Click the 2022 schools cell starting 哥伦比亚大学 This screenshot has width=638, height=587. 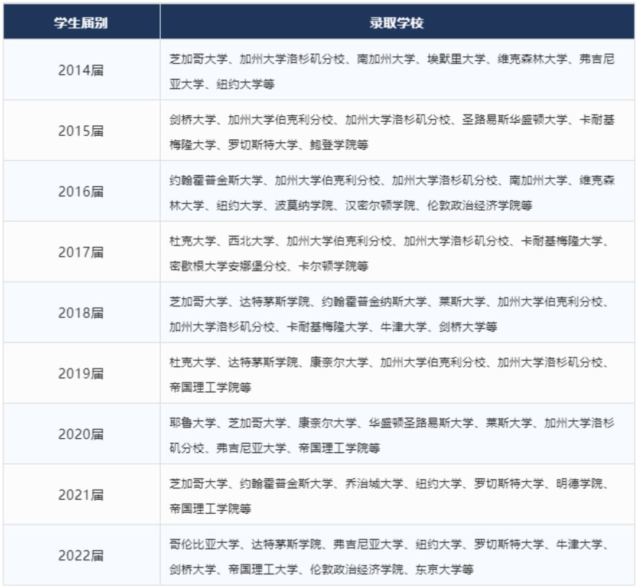coord(397,555)
